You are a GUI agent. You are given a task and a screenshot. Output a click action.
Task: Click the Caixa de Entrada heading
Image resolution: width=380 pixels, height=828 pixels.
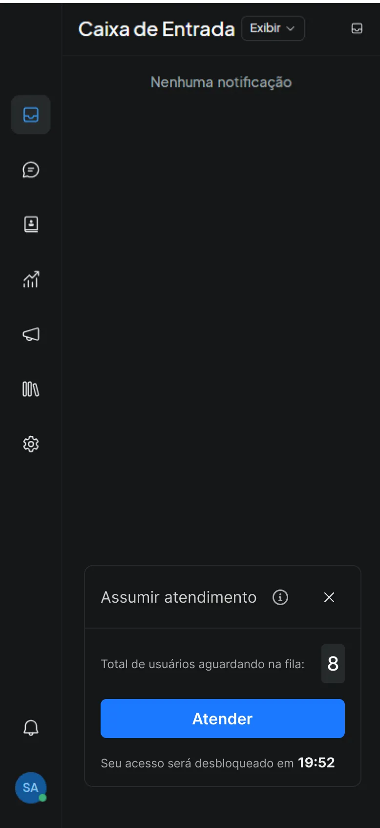pyautogui.click(x=156, y=29)
